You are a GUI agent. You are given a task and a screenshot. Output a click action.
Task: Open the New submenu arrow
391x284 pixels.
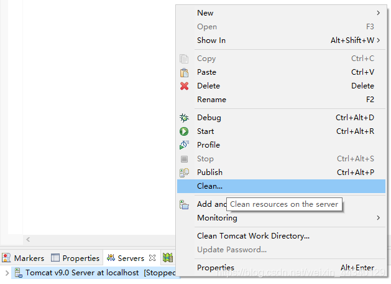pos(378,13)
